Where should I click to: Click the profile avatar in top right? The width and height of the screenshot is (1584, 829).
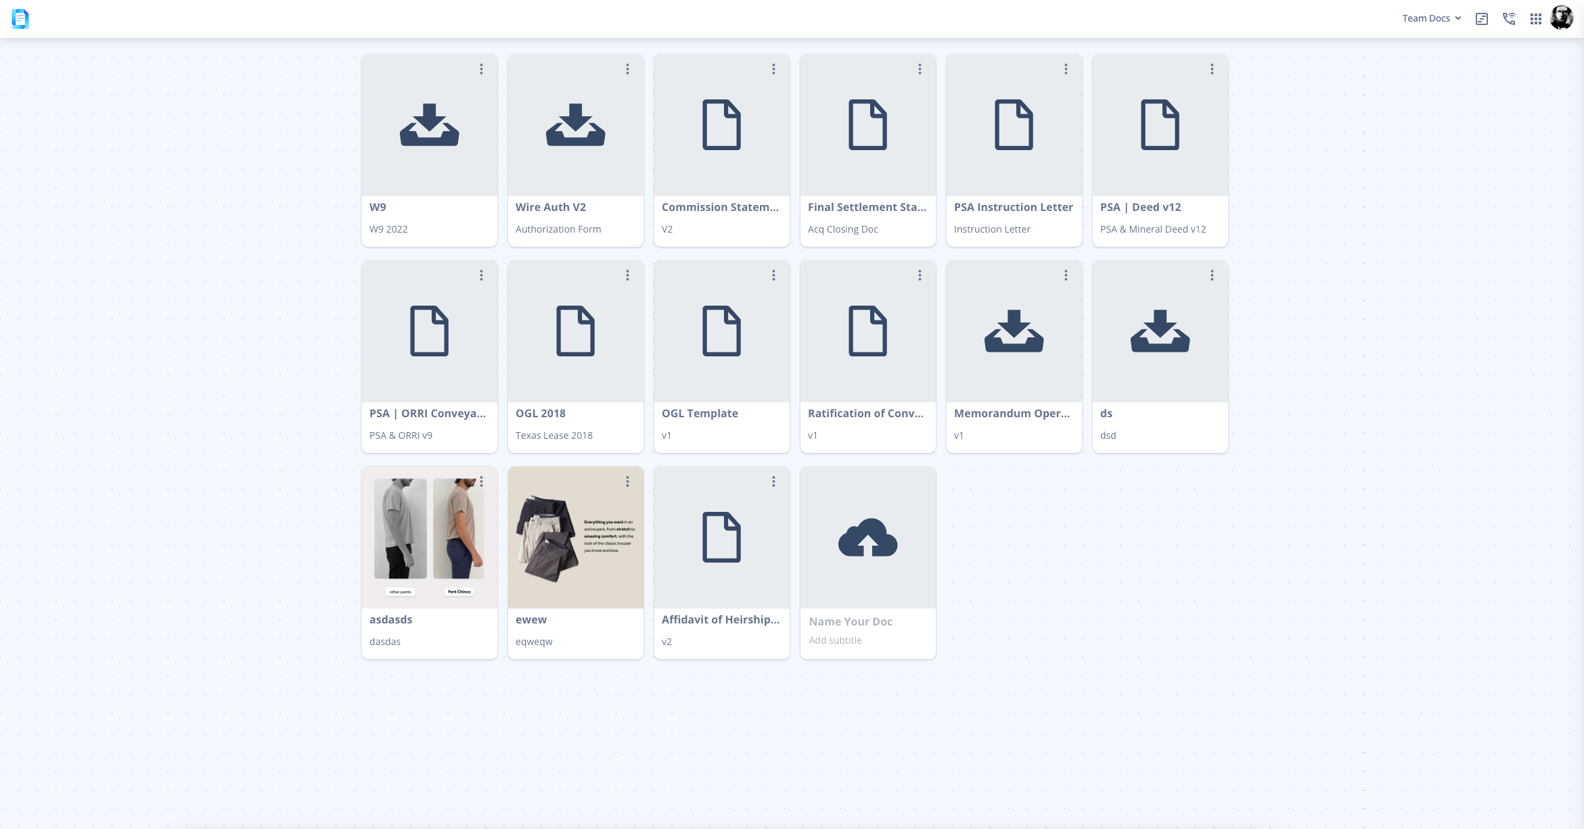[x=1562, y=18]
